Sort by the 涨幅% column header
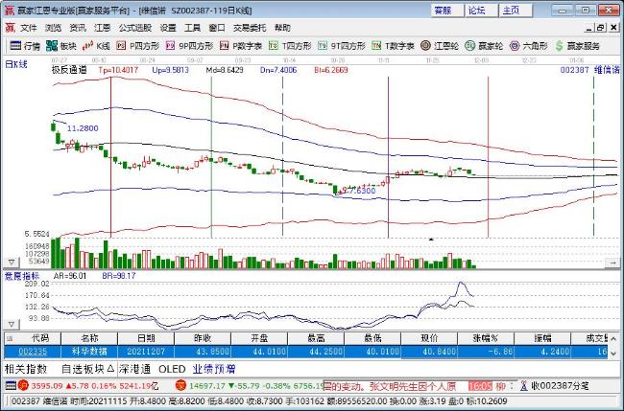The image size is (624, 411). (x=486, y=338)
